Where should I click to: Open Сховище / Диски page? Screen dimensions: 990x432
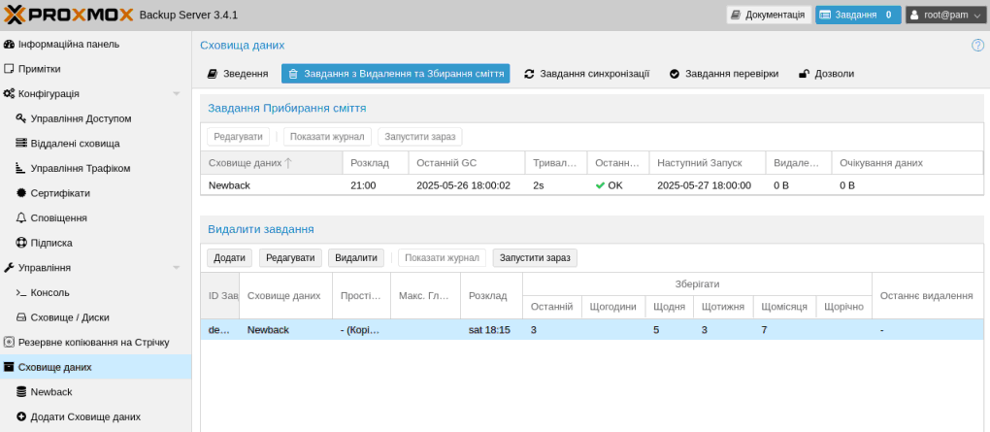[69, 317]
